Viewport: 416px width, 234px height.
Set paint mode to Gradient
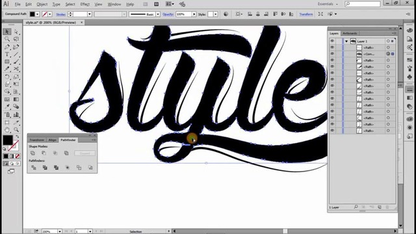coord(12,156)
